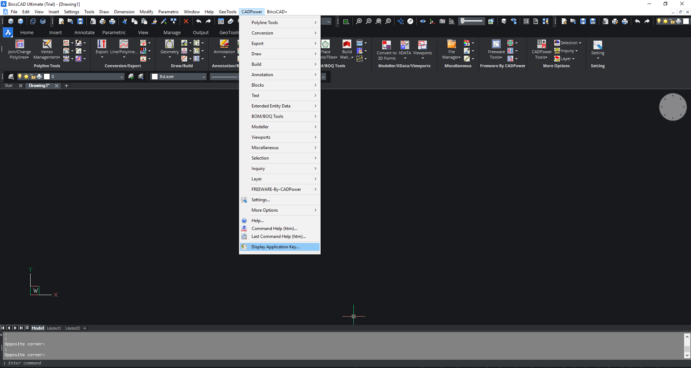Click the Look From eye icon
Screen dimensions: 691x368
(x=423, y=22)
